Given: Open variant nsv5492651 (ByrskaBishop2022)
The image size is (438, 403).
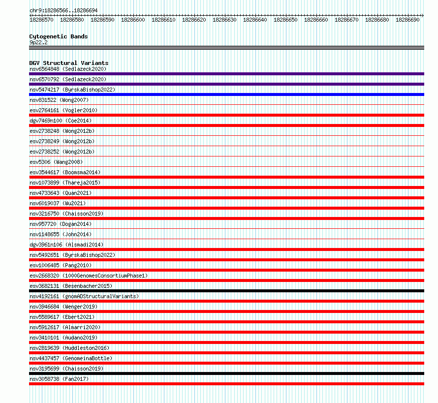Looking at the screenshot, I should (x=72, y=255).
